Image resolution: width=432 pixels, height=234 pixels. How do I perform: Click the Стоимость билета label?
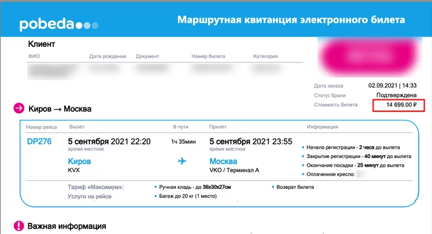[x=336, y=105]
